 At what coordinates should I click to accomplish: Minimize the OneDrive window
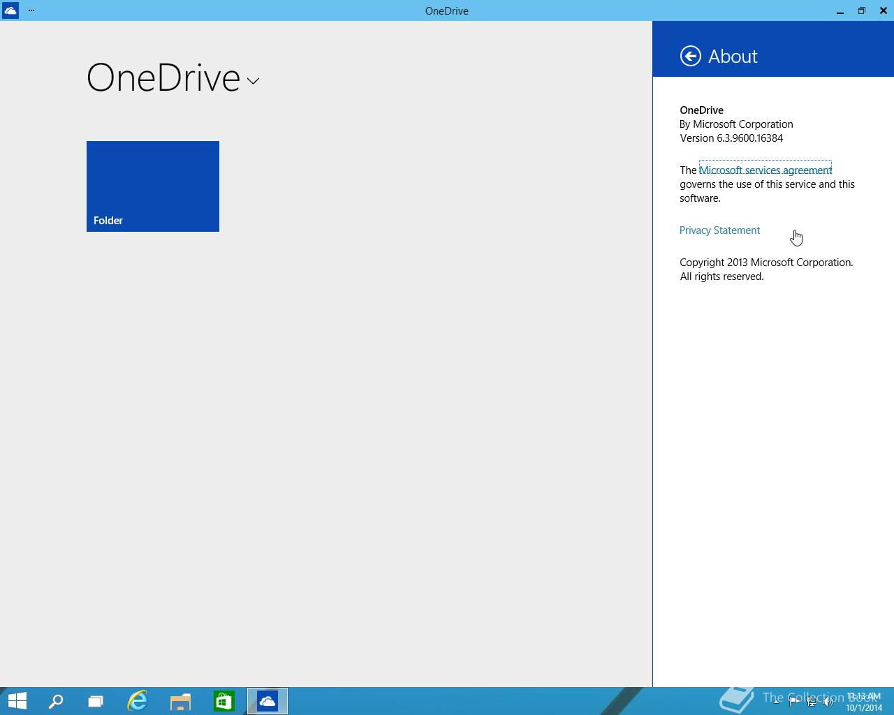click(x=840, y=10)
